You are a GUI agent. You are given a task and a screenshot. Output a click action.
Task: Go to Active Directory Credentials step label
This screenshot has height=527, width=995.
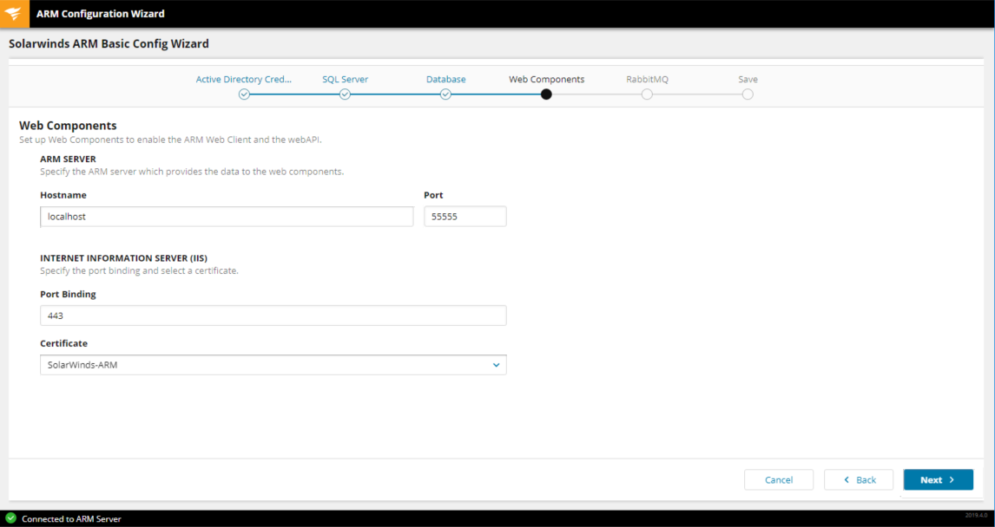[244, 79]
